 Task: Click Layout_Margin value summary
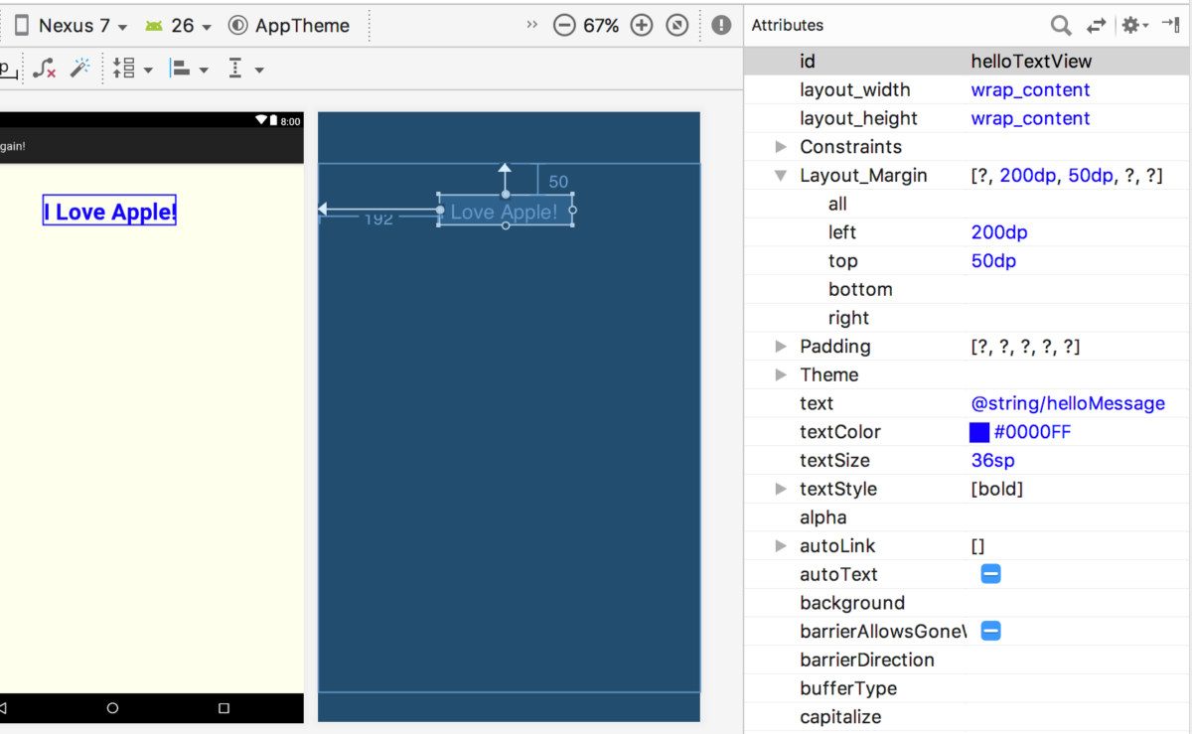[1067, 176]
